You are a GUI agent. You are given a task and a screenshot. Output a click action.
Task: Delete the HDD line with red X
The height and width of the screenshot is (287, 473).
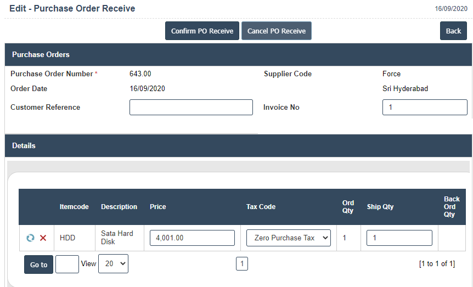click(x=43, y=238)
